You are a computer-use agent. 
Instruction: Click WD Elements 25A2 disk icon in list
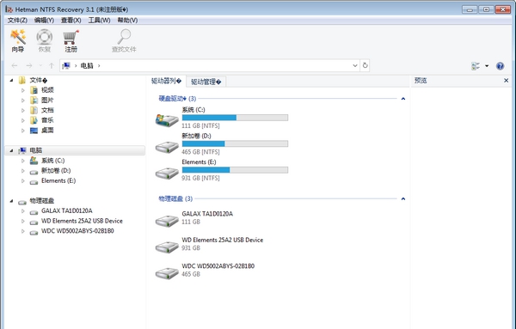(167, 247)
